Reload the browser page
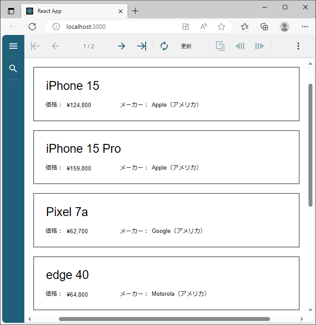Viewport: 316px width, 325px height. [32, 27]
